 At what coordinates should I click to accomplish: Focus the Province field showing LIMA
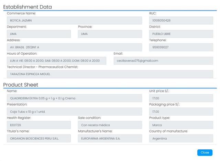pos(110,34)
